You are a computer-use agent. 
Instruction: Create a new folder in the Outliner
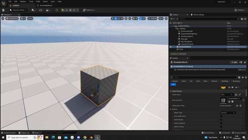(242, 19)
